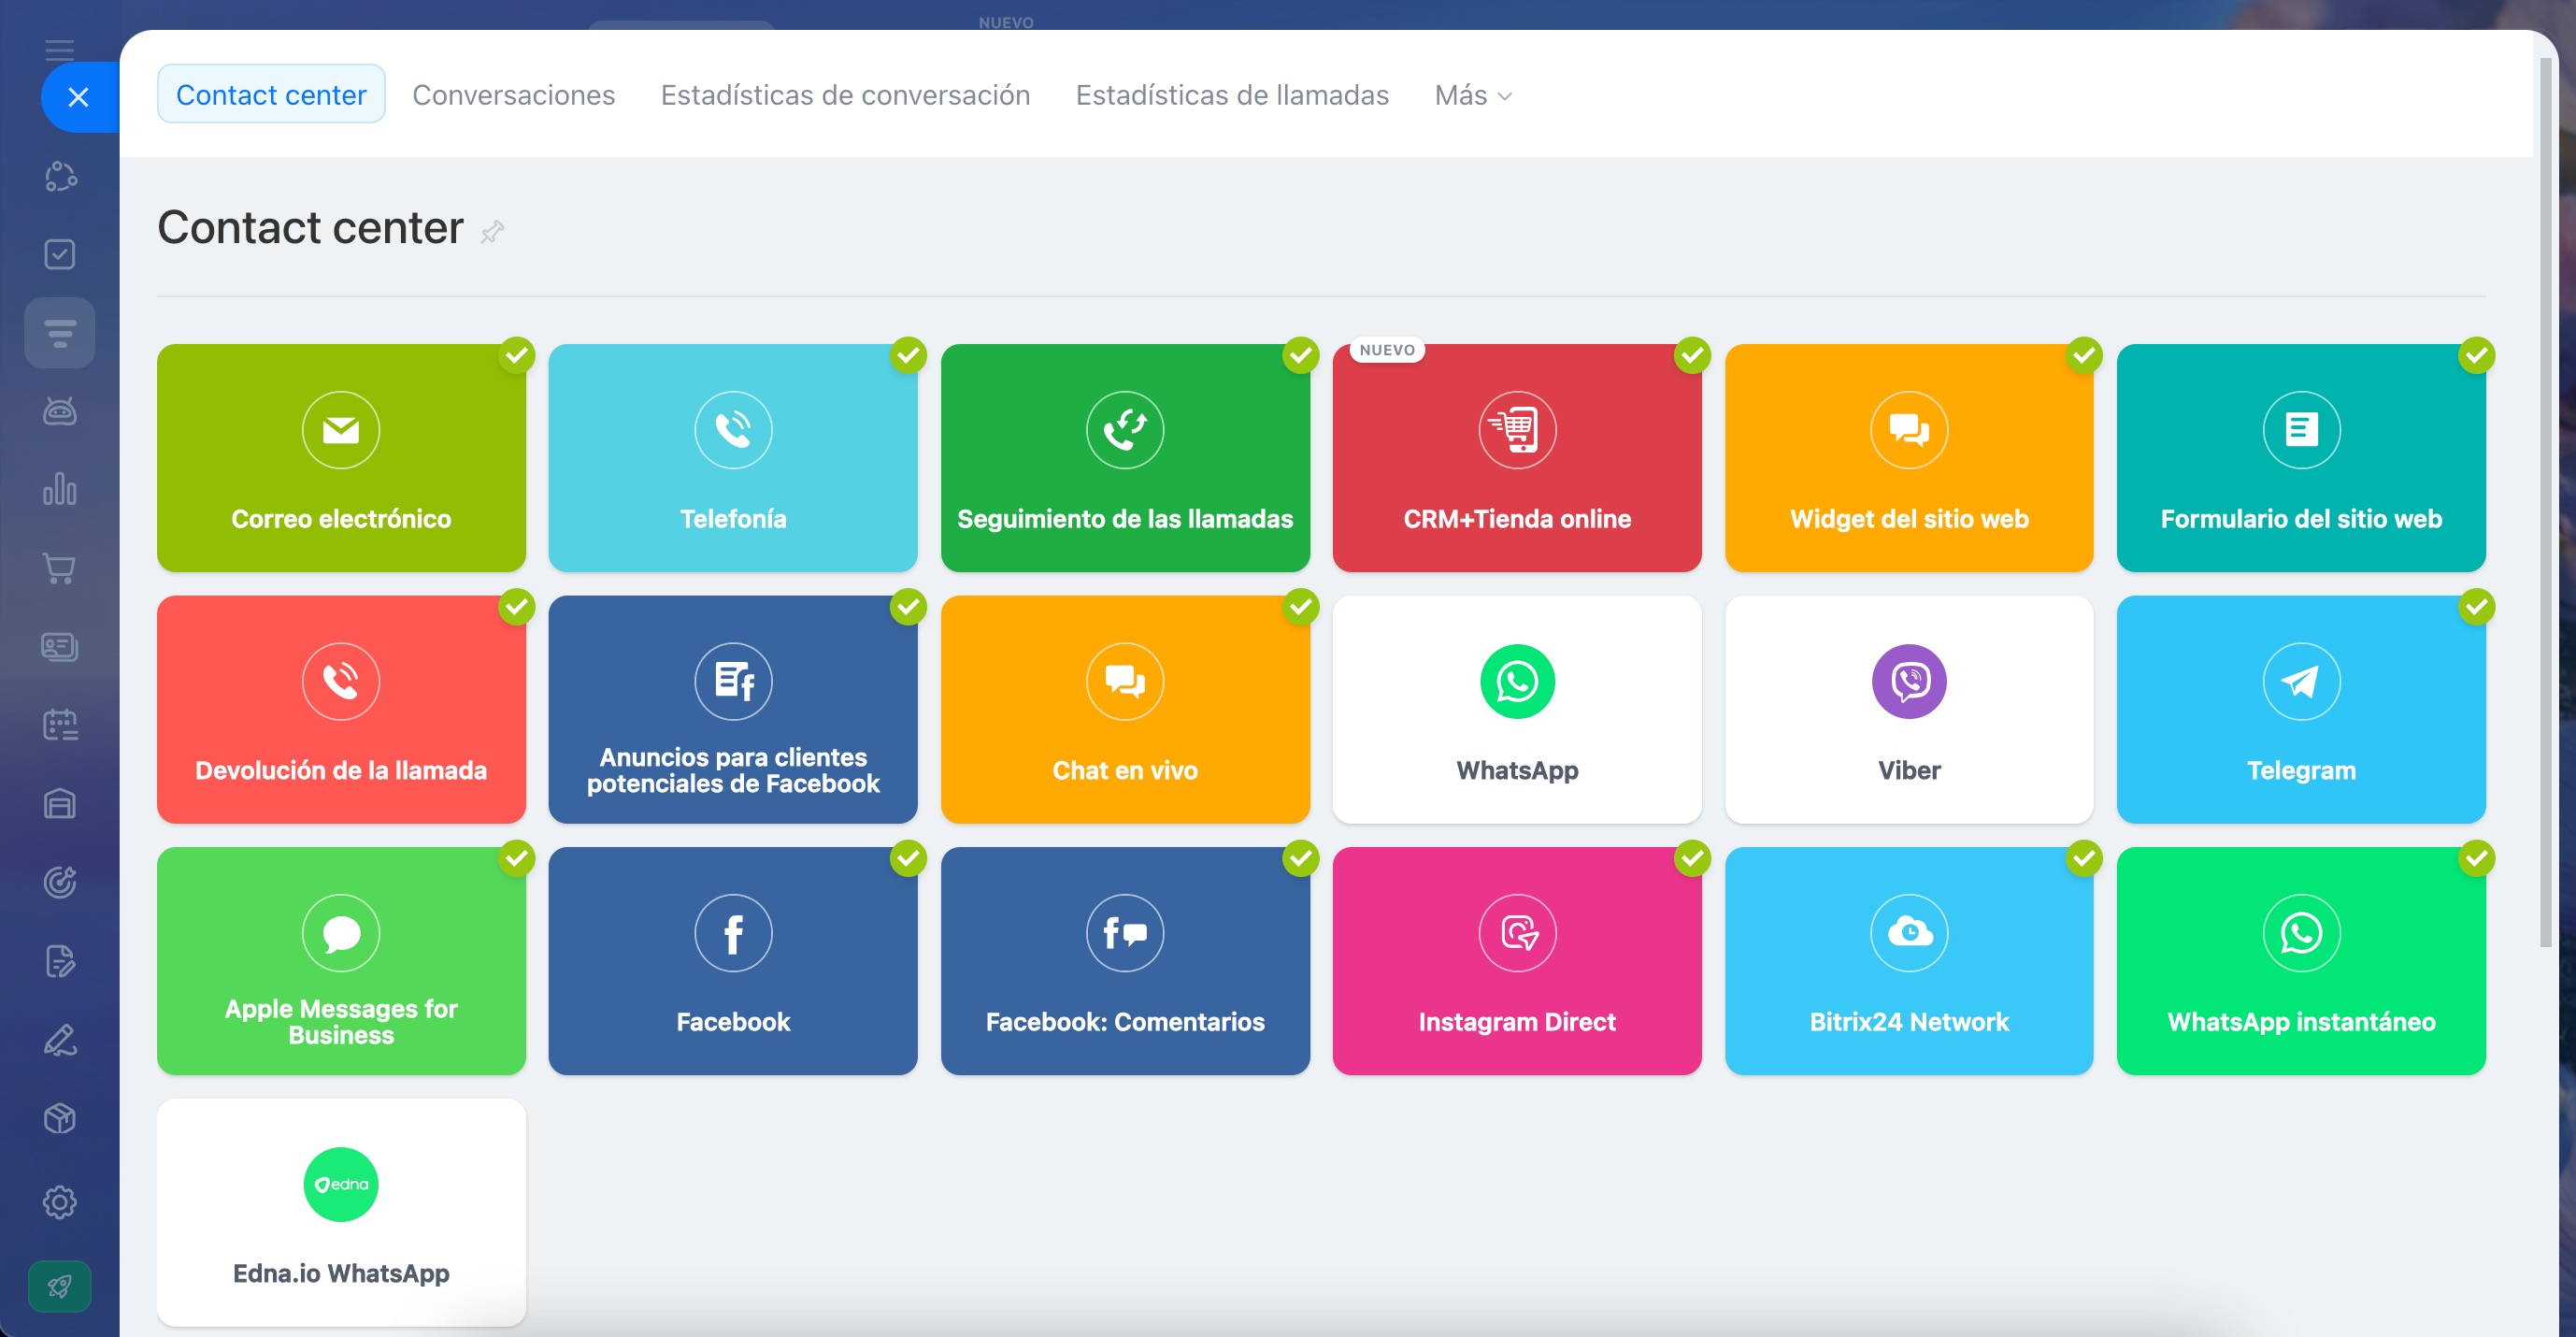Click the green rocket sidebar icon

pos(60,1286)
